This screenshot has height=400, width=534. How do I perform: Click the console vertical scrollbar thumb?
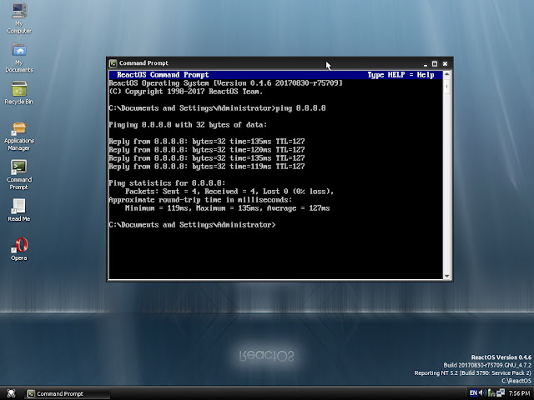pyautogui.click(x=447, y=87)
